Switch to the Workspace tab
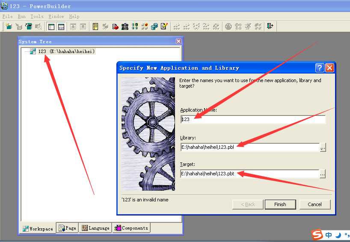This screenshot has width=350, height=242. 38,229
